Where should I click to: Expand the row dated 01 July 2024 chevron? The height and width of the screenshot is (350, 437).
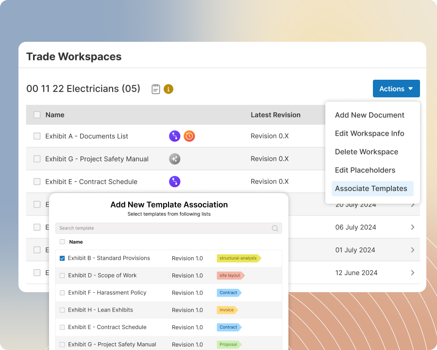tap(413, 250)
